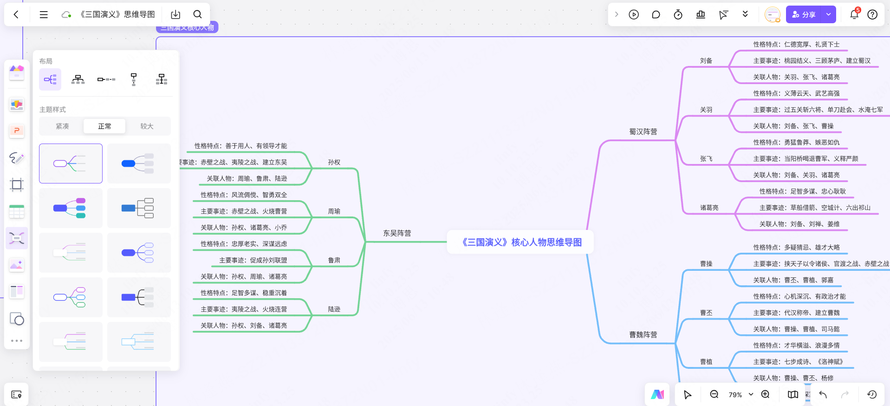Open search with the magnifier icon
890x406 pixels.
coord(197,14)
